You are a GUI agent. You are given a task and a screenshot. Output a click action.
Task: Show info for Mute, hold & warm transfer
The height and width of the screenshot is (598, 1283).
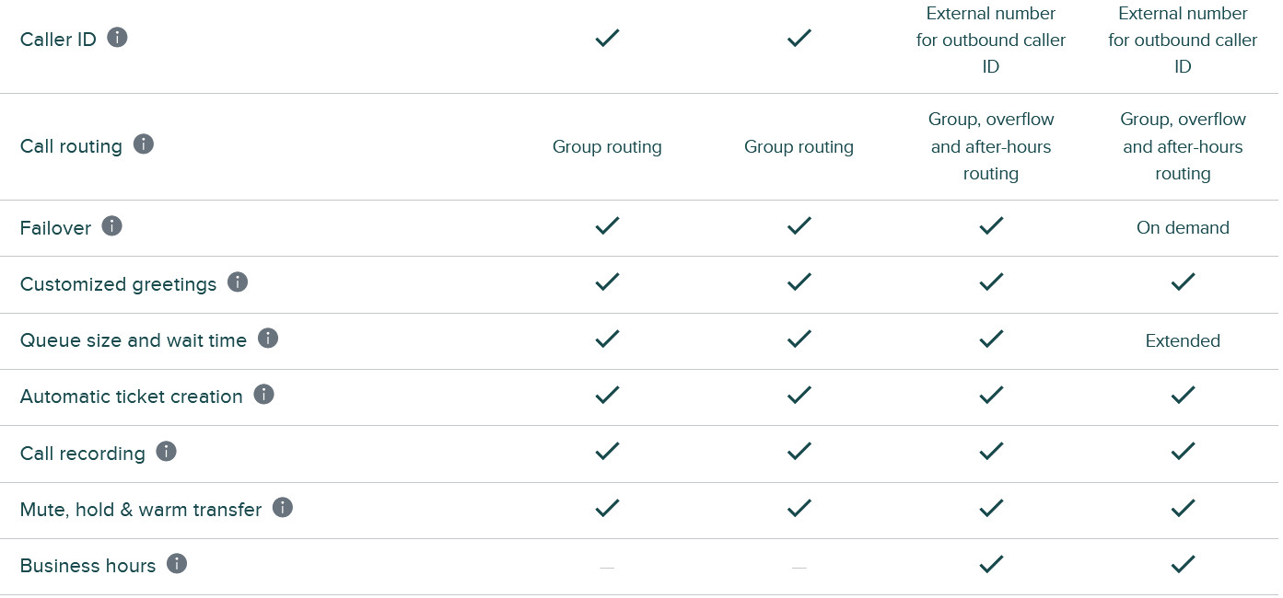pyautogui.click(x=283, y=507)
